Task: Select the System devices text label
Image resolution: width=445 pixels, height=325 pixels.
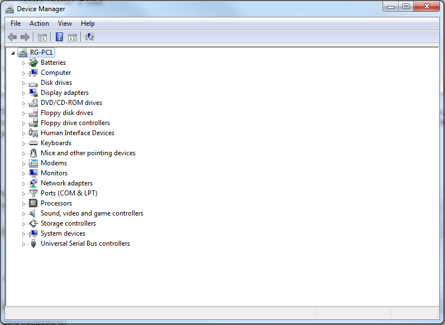Action: pyautogui.click(x=62, y=233)
